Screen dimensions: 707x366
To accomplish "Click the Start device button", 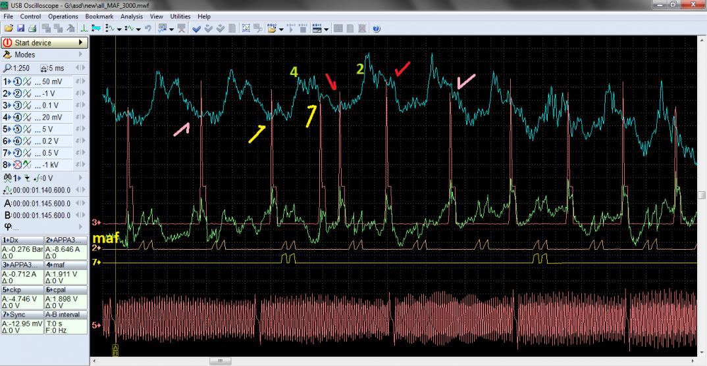I will [44, 42].
